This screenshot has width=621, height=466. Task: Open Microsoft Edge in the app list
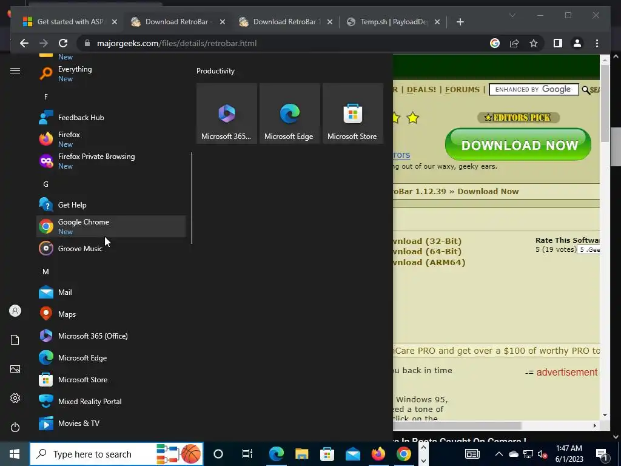point(111,357)
